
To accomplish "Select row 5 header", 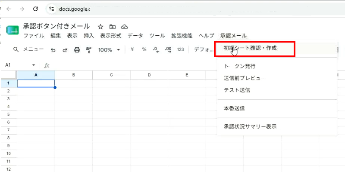I will pyautogui.click(x=9, y=114).
